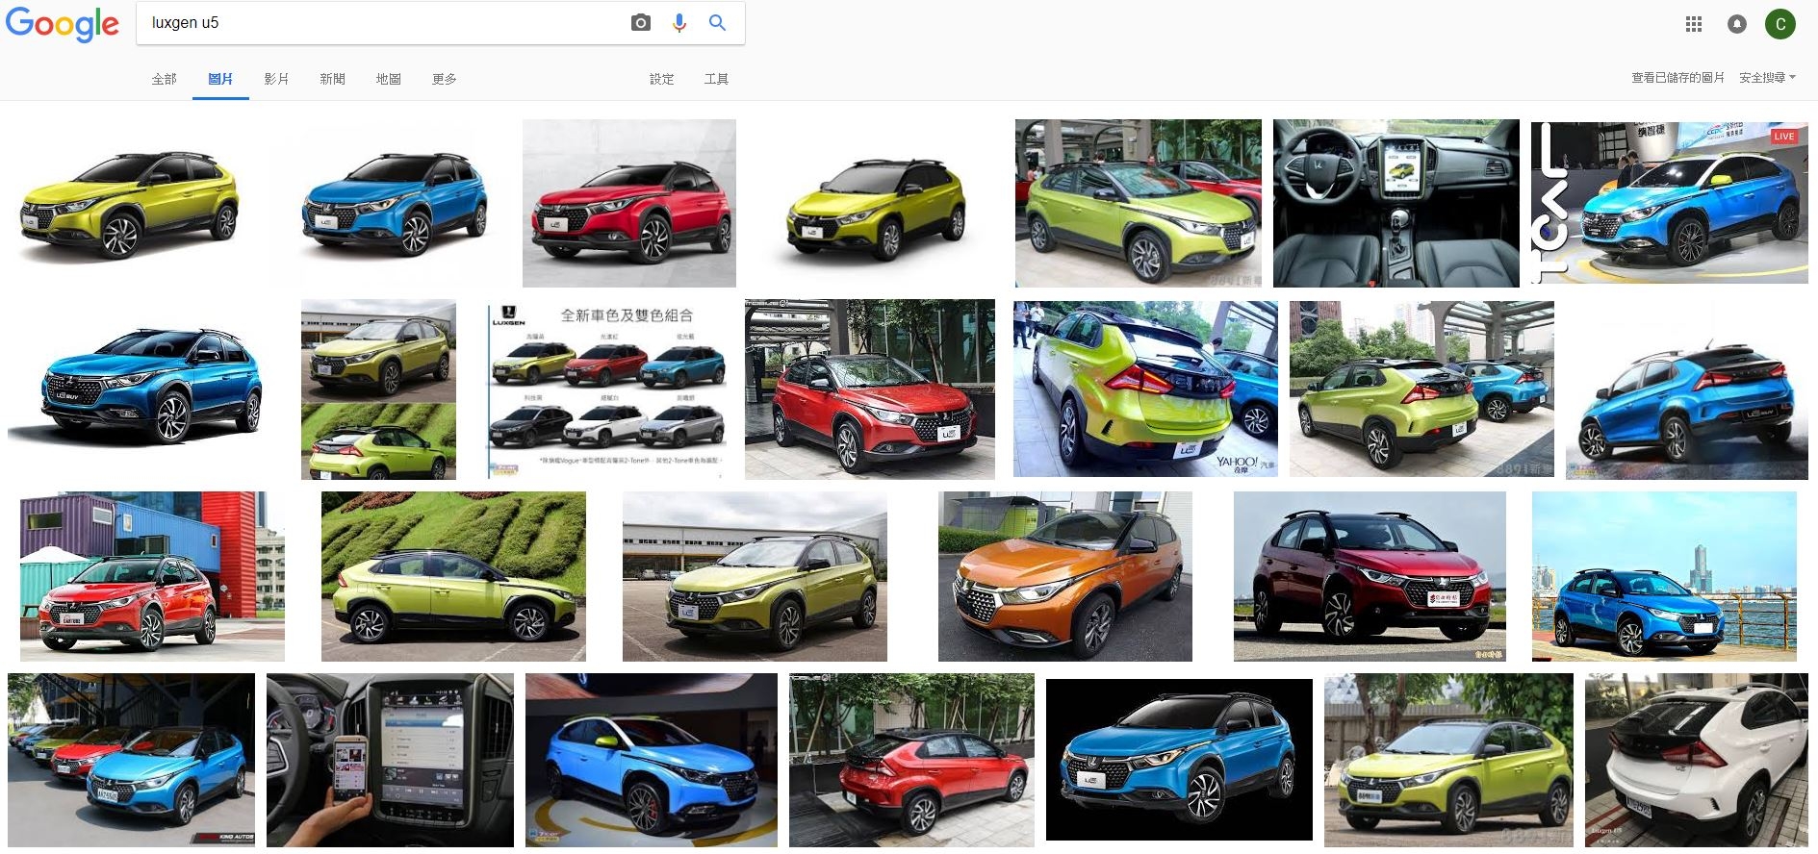
Task: Open the orange car thumbnail
Action: click(x=1064, y=576)
